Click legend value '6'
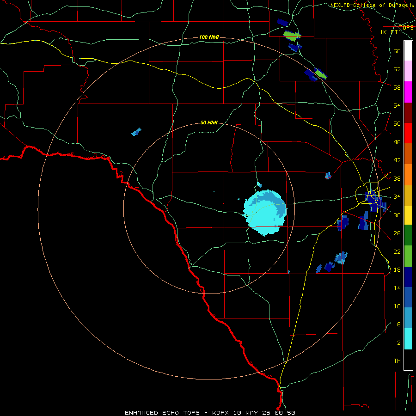The image size is (416, 416). 399,324
